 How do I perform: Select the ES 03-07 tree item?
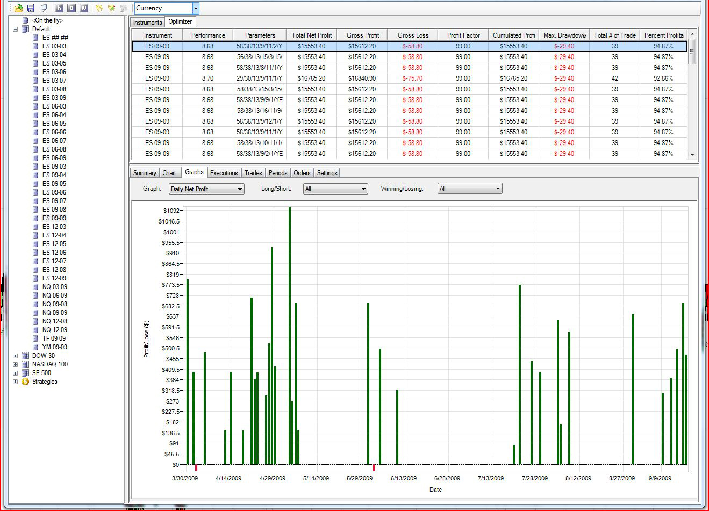click(54, 81)
